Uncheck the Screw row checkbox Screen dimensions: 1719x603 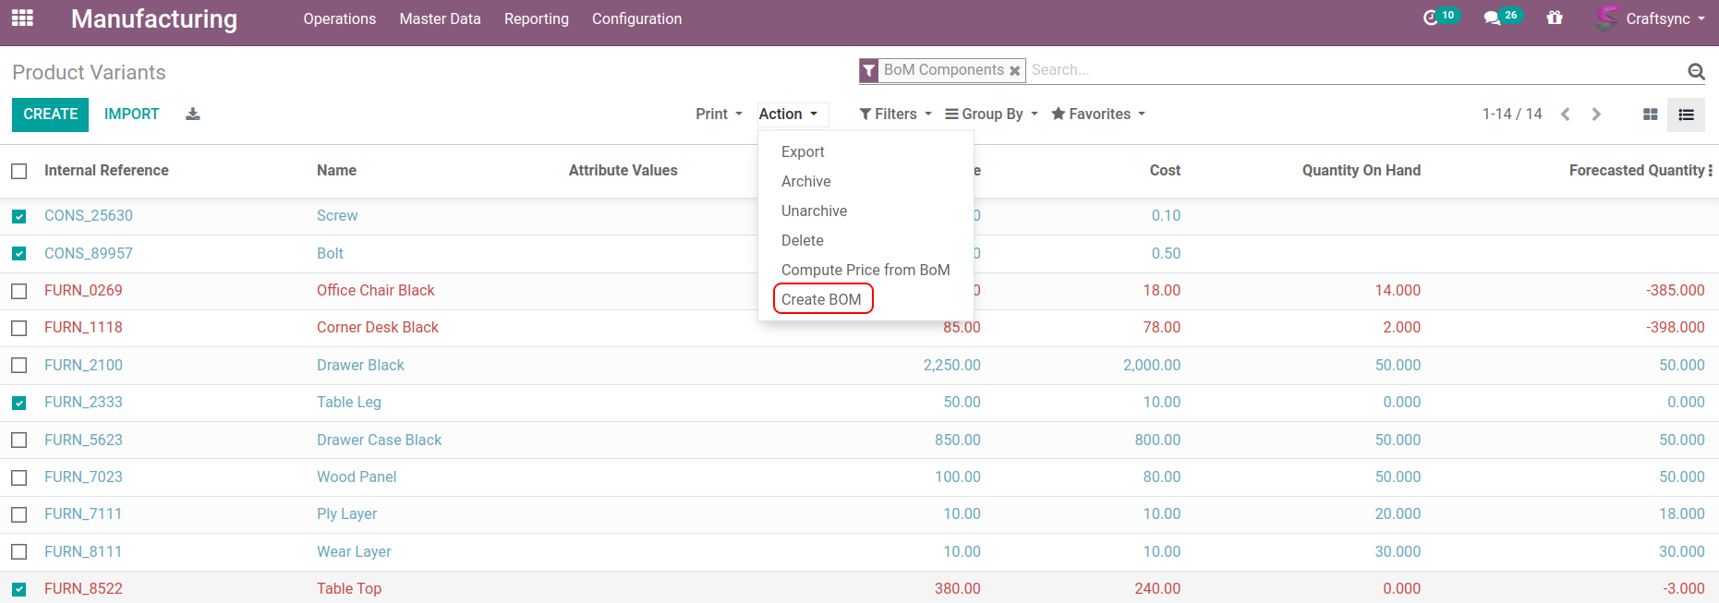pyautogui.click(x=19, y=216)
